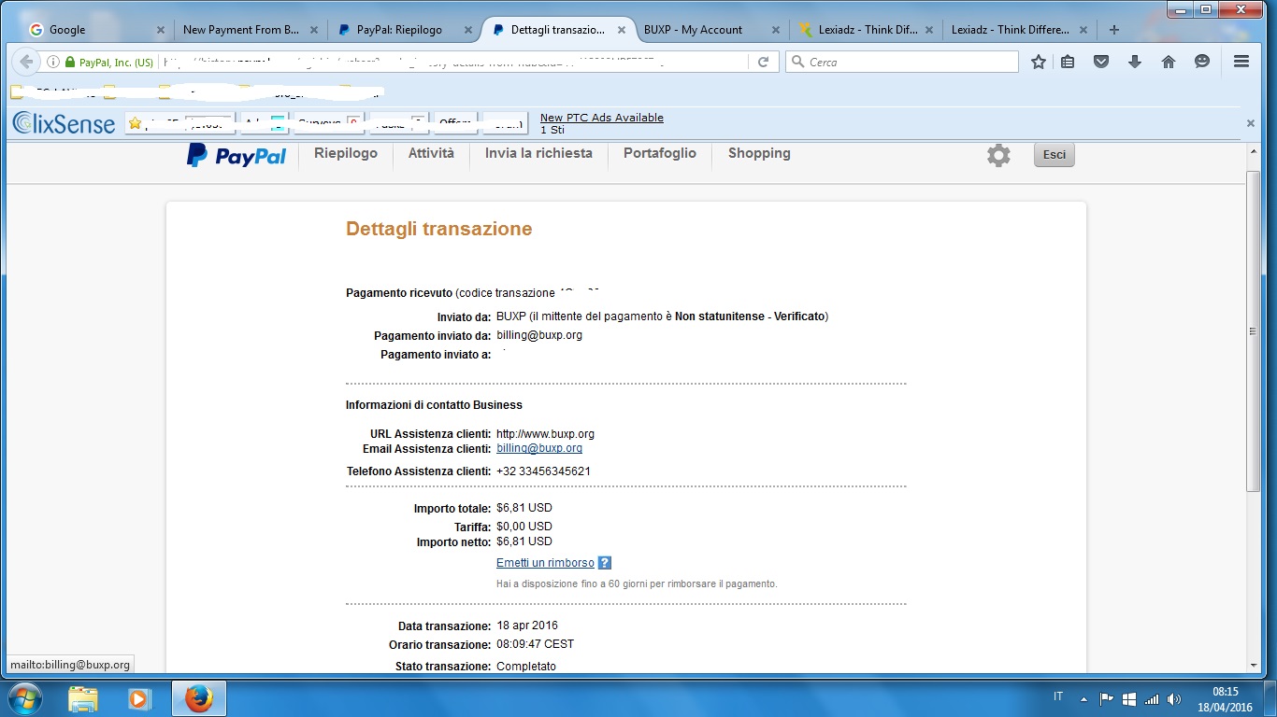Viewport: 1277px width, 717px height.
Task: Click the ClixSense logo in toolbar
Action: (x=64, y=123)
